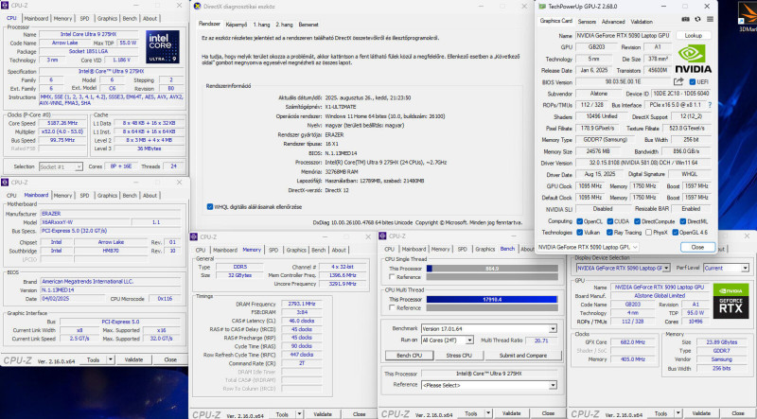Toggle the OpenGL 4.6 checkbox
757x419 pixels.
[676, 233]
